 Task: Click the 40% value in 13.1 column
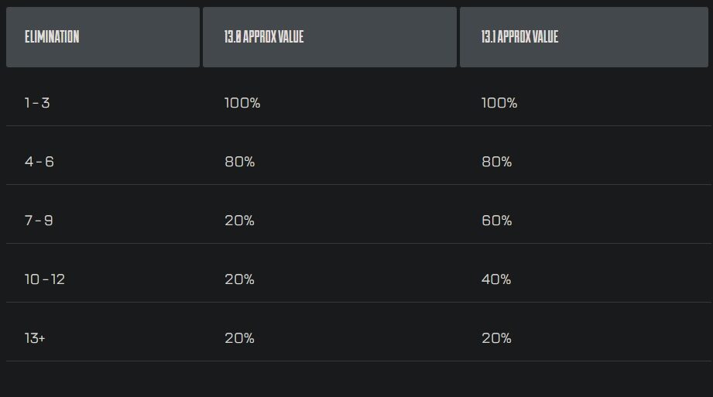pos(496,279)
